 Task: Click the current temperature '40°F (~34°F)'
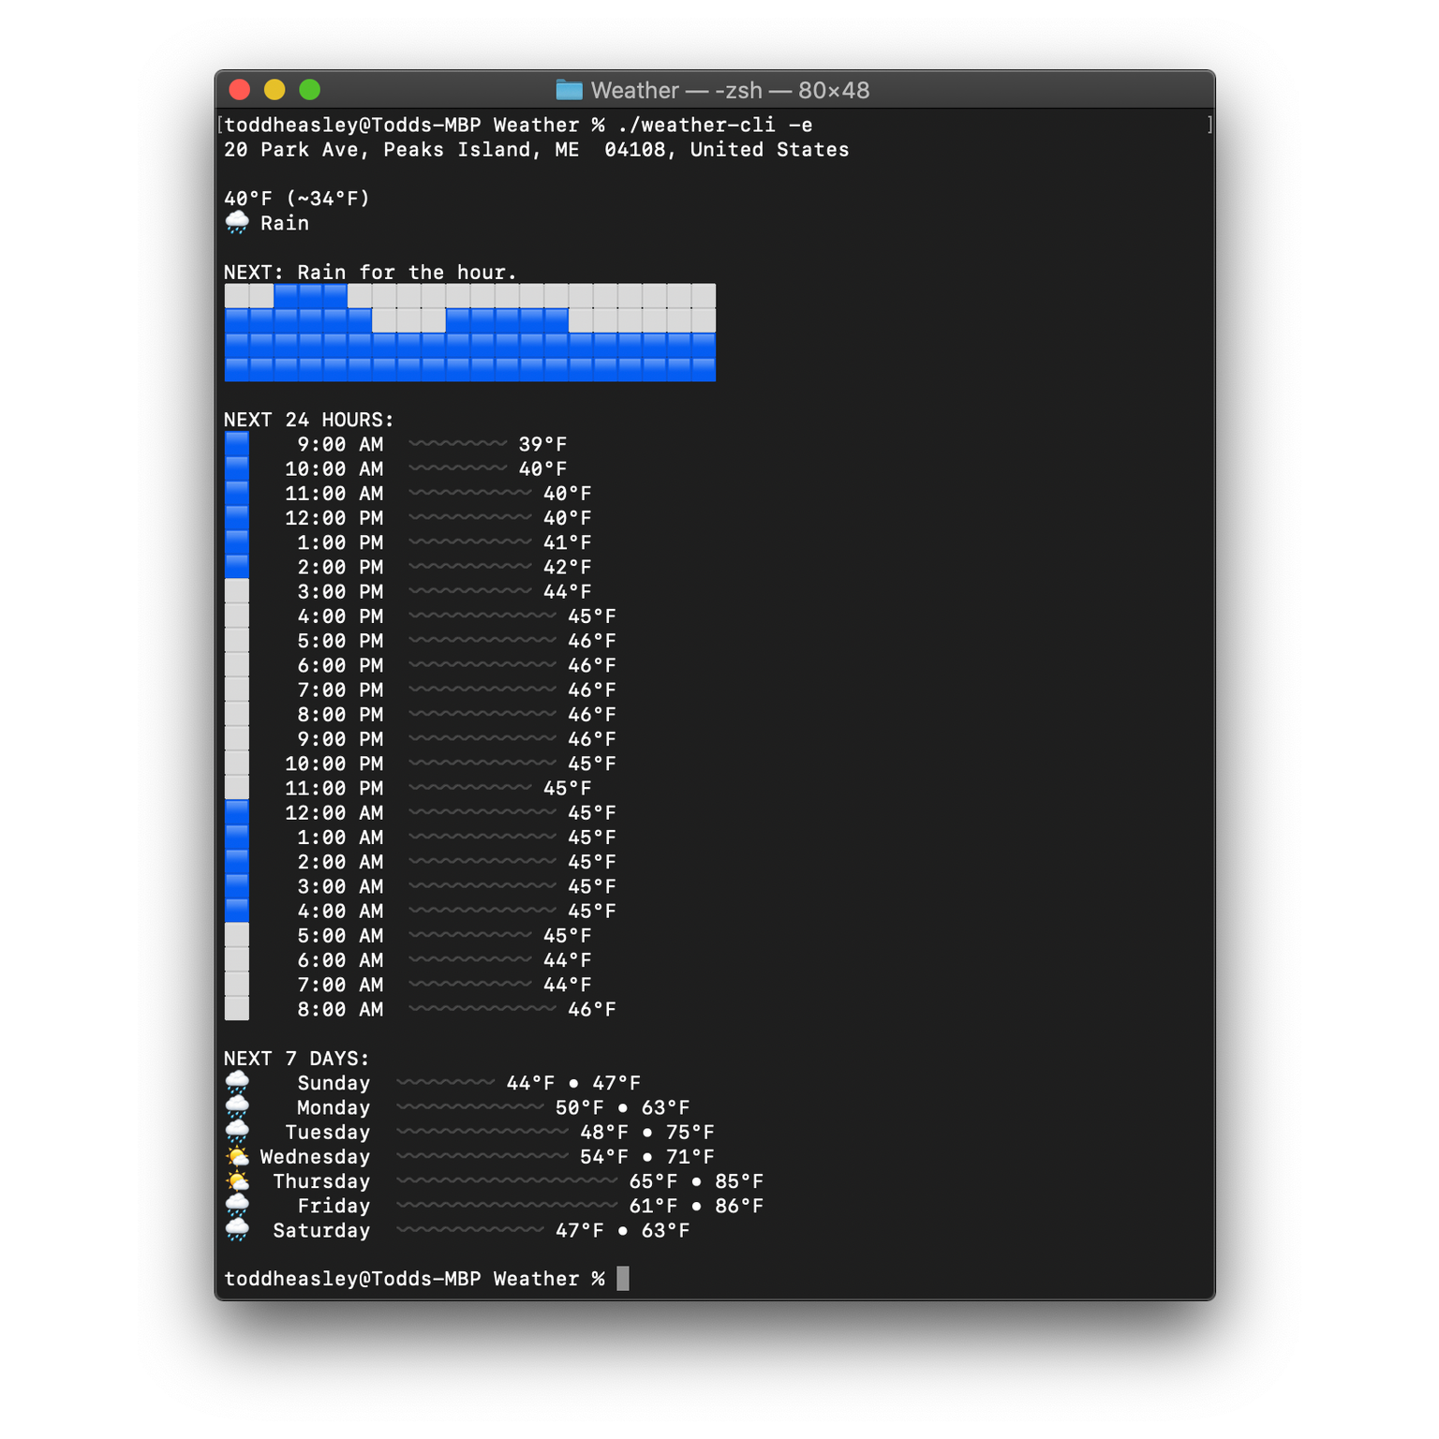(x=297, y=199)
